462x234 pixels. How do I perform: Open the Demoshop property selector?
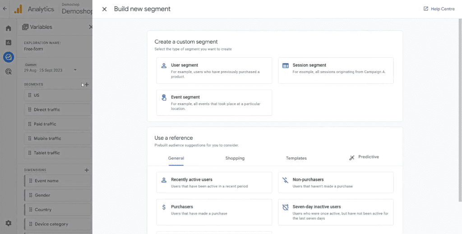pyautogui.click(x=77, y=9)
